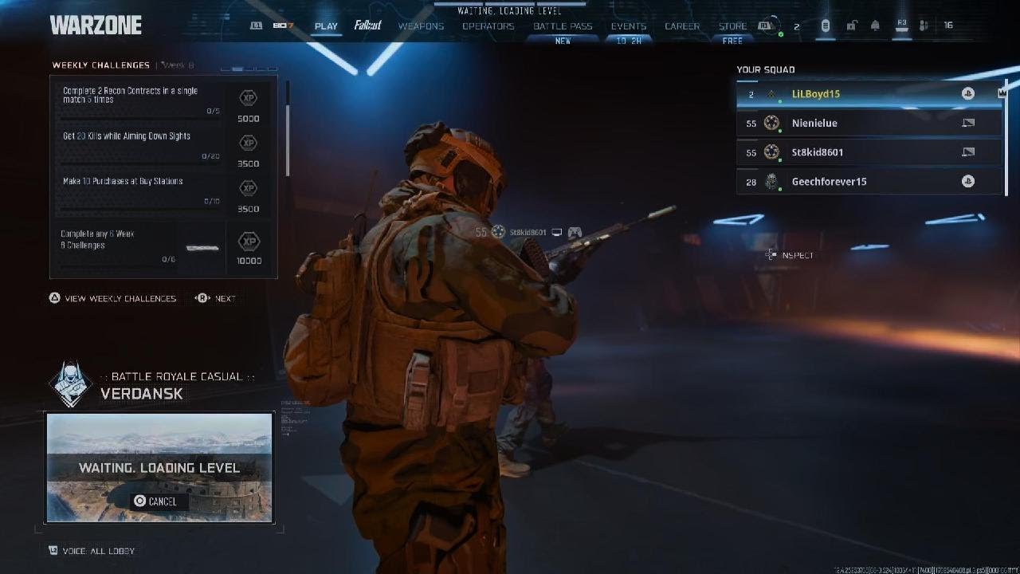Click Nienielue's prestige emblem
This screenshot has width=1020, height=574.
pyautogui.click(x=771, y=123)
